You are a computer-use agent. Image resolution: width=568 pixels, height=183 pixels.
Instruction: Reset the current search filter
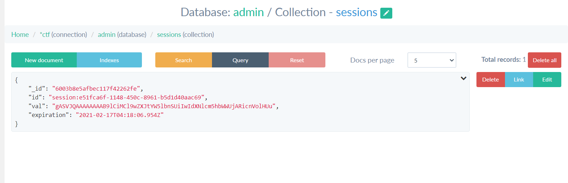click(297, 60)
